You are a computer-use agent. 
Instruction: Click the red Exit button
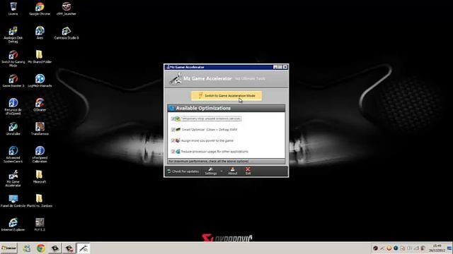click(x=248, y=171)
